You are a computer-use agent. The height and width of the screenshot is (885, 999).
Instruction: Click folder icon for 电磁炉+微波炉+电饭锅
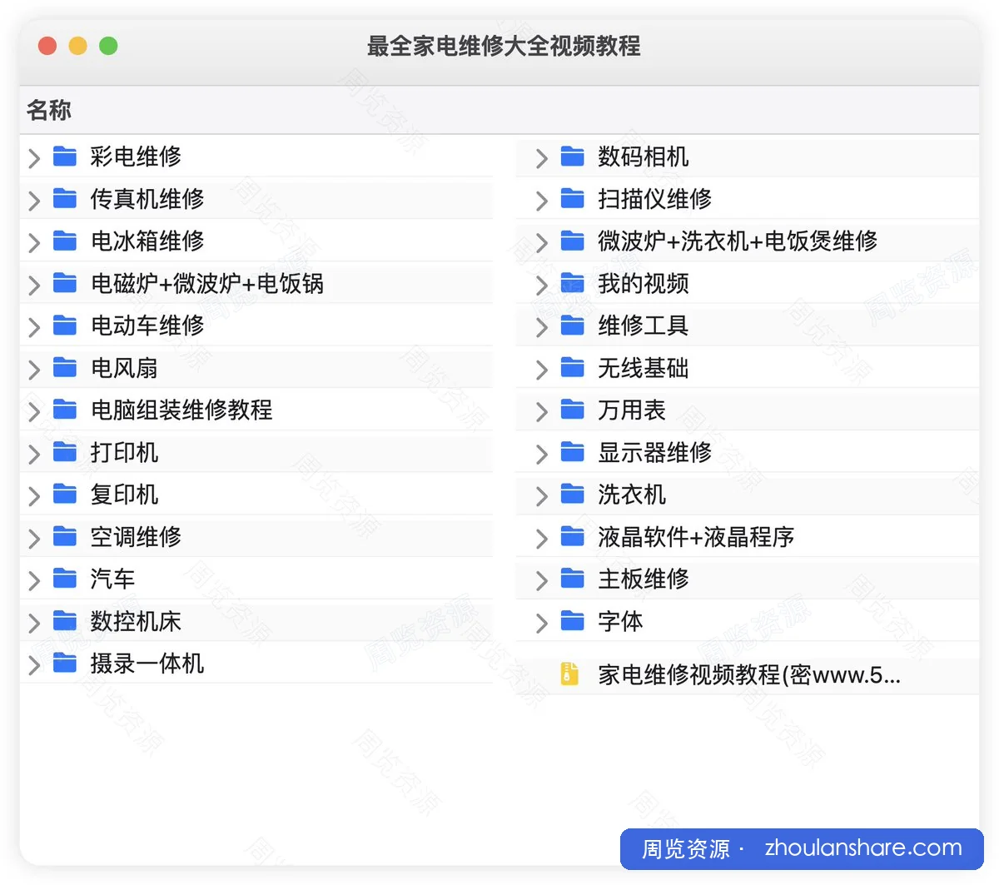(65, 283)
